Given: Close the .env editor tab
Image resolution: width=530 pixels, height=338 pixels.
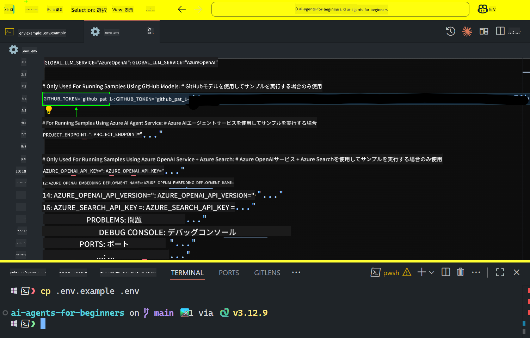Looking at the screenshot, I should pos(150,31).
